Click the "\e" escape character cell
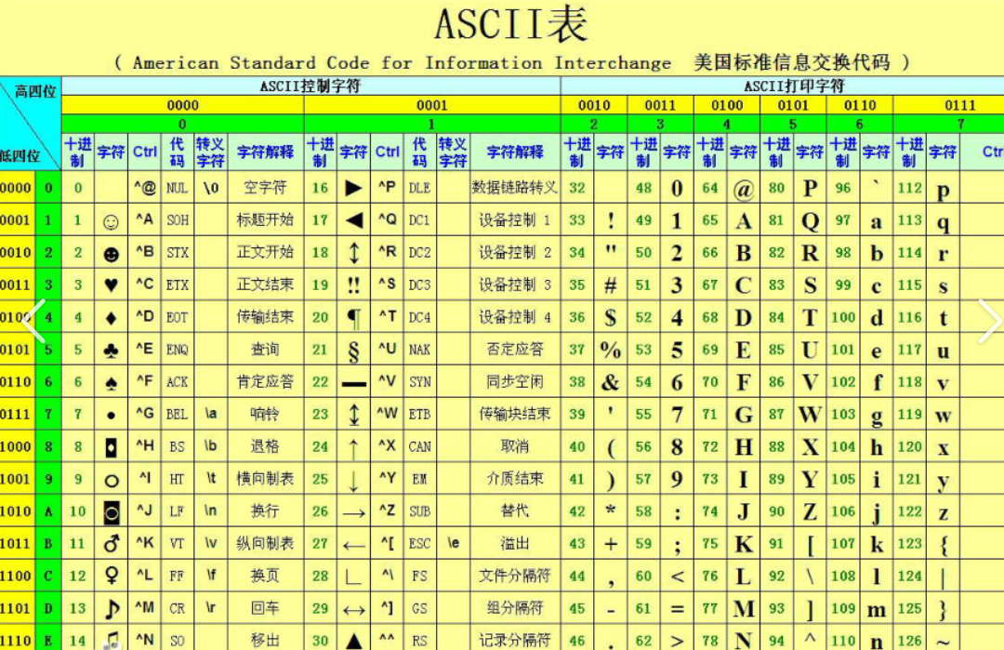This screenshot has height=650, width=1004. click(454, 543)
